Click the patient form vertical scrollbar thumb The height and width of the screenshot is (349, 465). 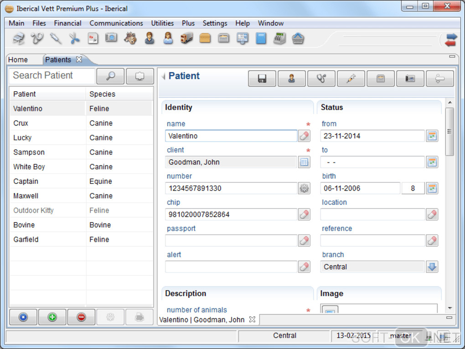point(449,132)
